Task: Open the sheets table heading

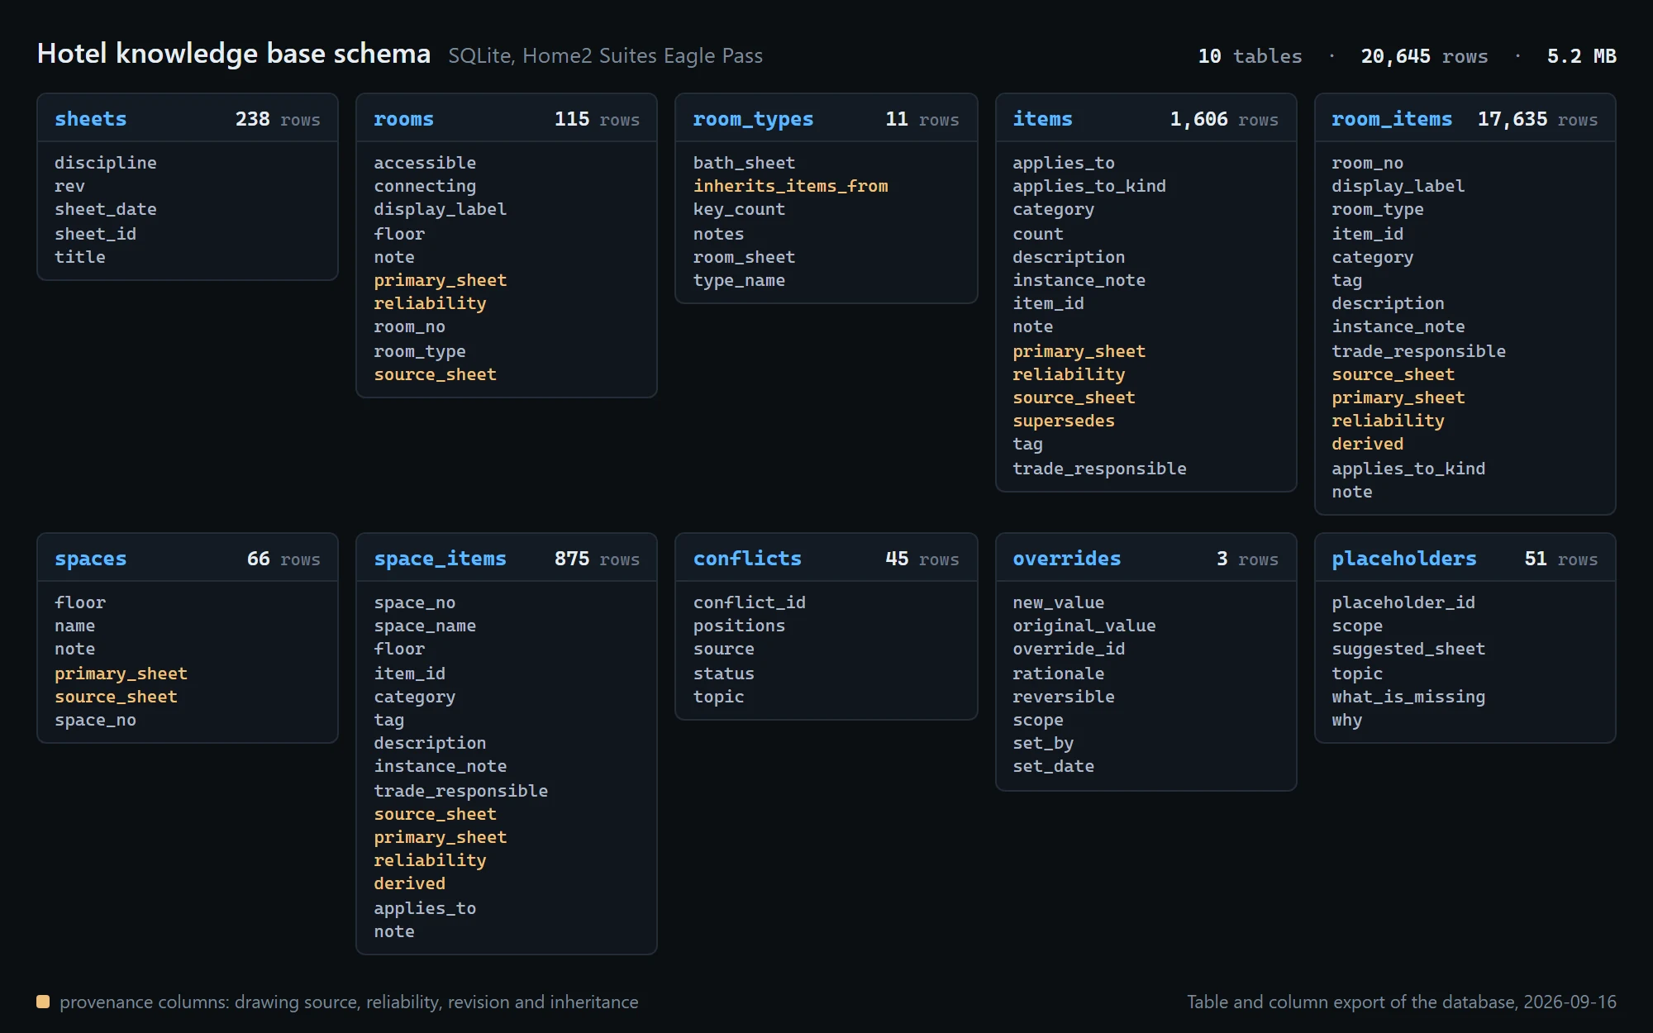Action: point(90,119)
